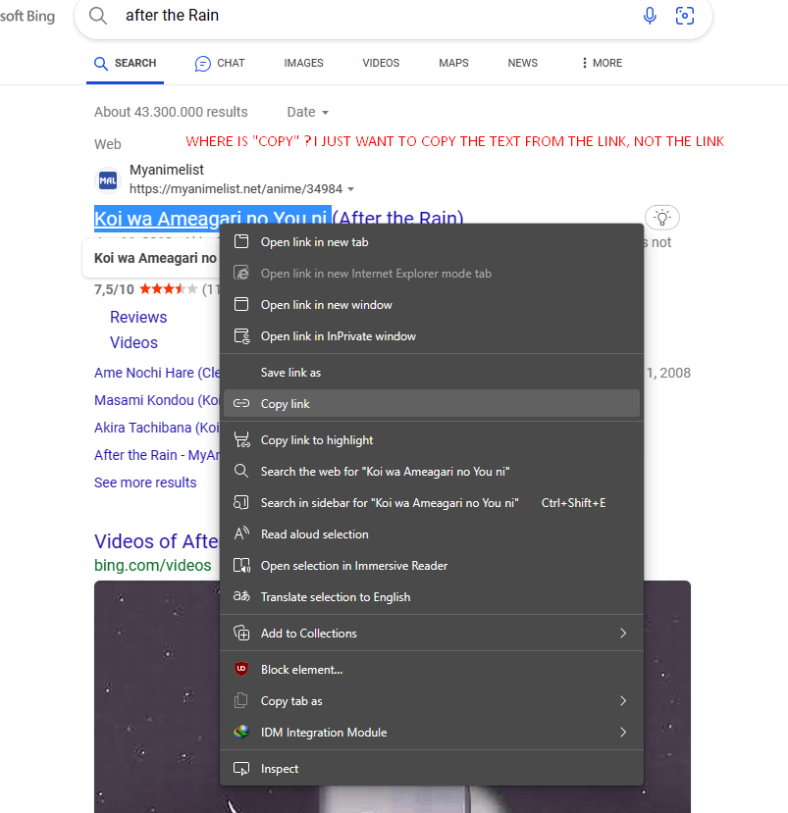Image resolution: width=788 pixels, height=813 pixels.
Task: Click the Add to Collections icon
Action: (x=241, y=633)
